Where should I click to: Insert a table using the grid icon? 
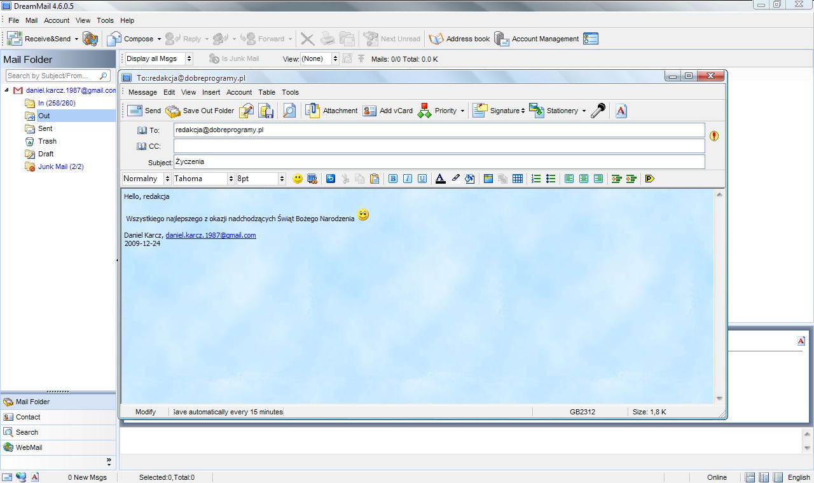coord(518,179)
